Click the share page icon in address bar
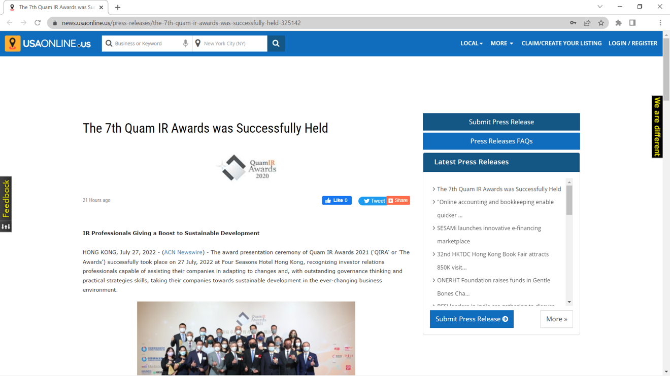Viewport: 670px width, 376px height. click(x=587, y=23)
